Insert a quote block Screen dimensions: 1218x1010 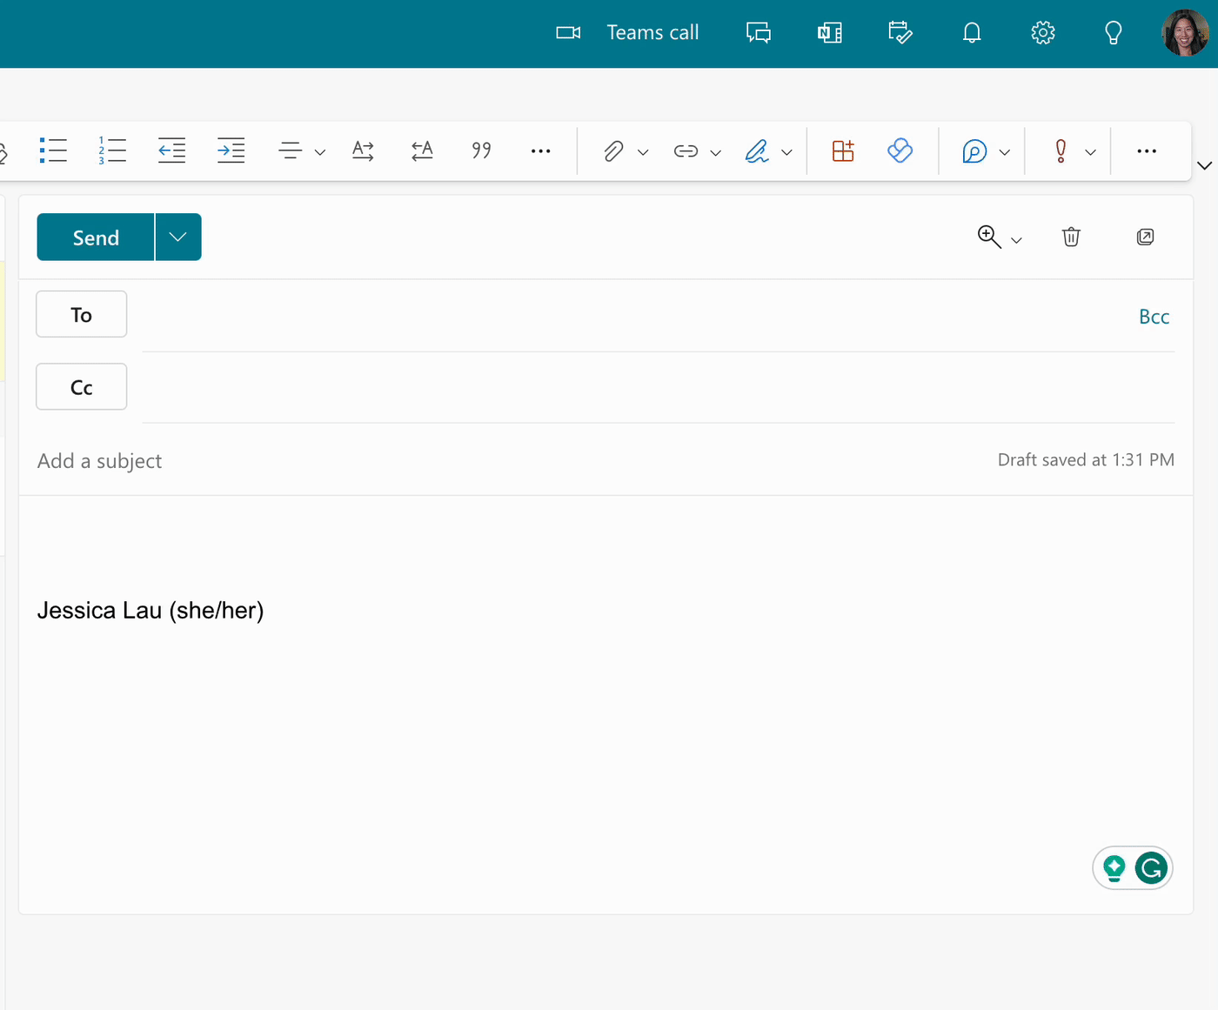[x=481, y=150]
